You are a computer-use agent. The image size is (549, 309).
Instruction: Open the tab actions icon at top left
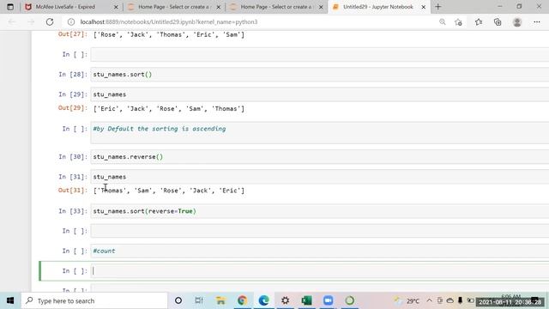coord(10,7)
